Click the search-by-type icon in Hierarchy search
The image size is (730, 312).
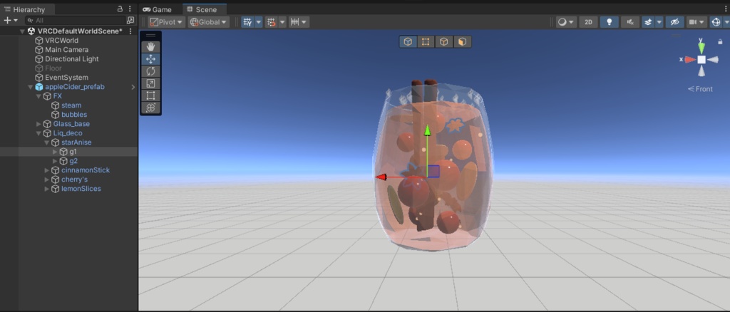pos(130,21)
